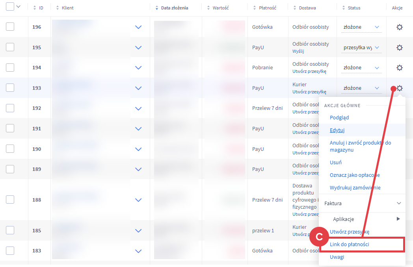Open actions gear for order 196

pyautogui.click(x=399, y=27)
